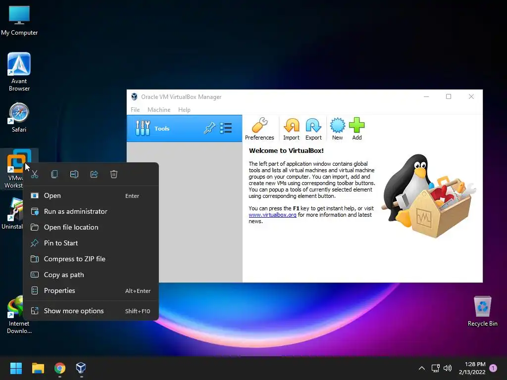Click the Export appliance icon
Viewport: 507px width, 380px height.
(x=313, y=129)
